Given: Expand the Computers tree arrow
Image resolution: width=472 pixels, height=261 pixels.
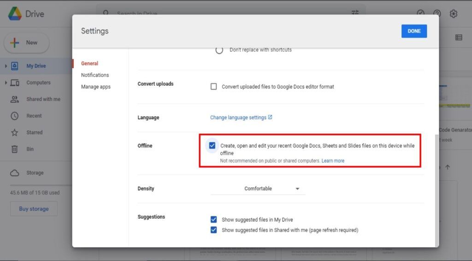Looking at the screenshot, I should [x=6, y=82].
